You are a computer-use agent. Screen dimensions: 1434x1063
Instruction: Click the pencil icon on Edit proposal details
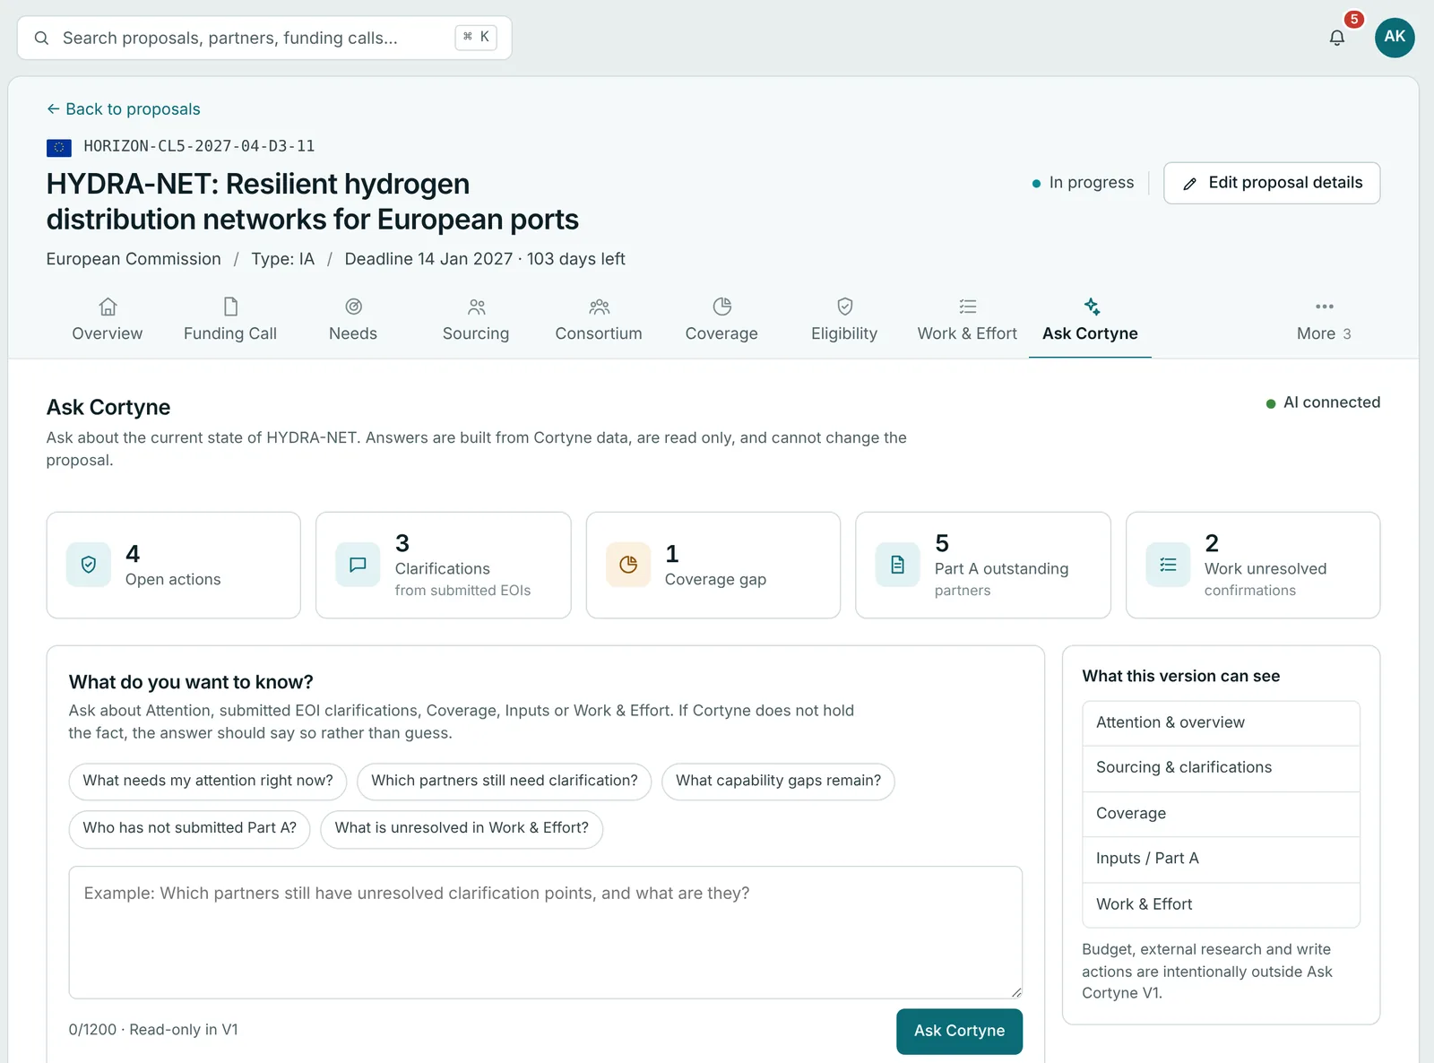point(1190,184)
